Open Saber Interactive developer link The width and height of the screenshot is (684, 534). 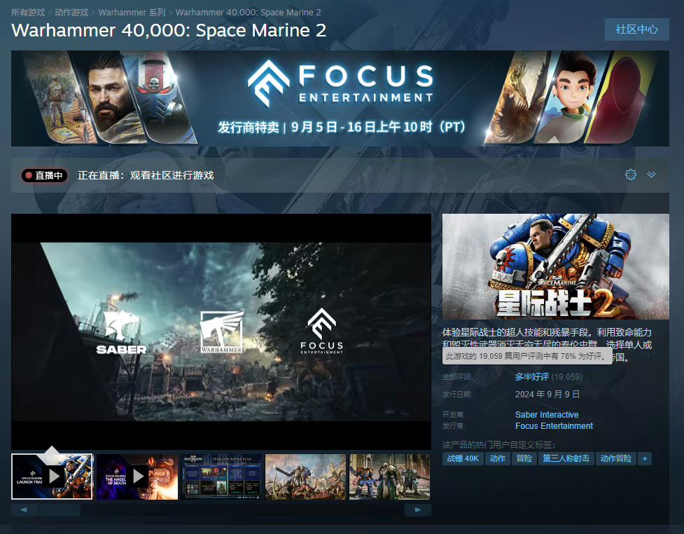point(547,414)
